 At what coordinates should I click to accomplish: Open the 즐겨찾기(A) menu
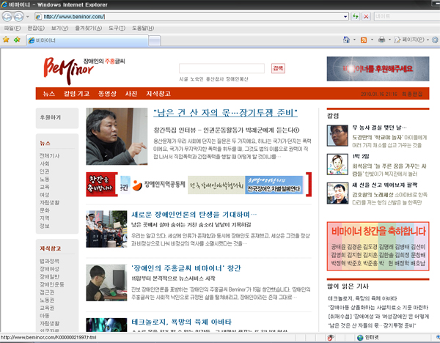click(x=89, y=28)
